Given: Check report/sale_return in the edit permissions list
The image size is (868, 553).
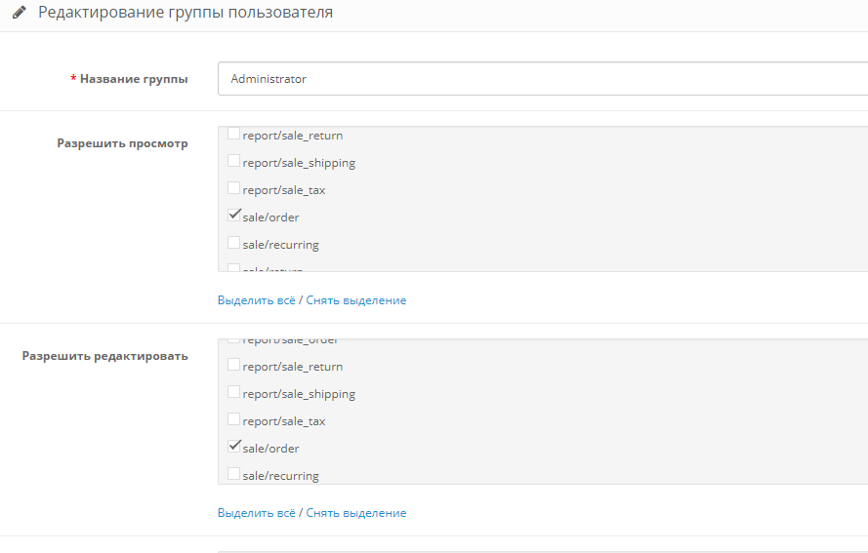Looking at the screenshot, I should [x=234, y=366].
